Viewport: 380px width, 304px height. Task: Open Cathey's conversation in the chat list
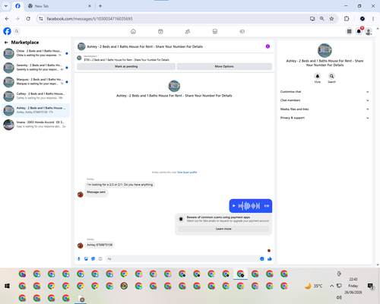click(x=36, y=96)
